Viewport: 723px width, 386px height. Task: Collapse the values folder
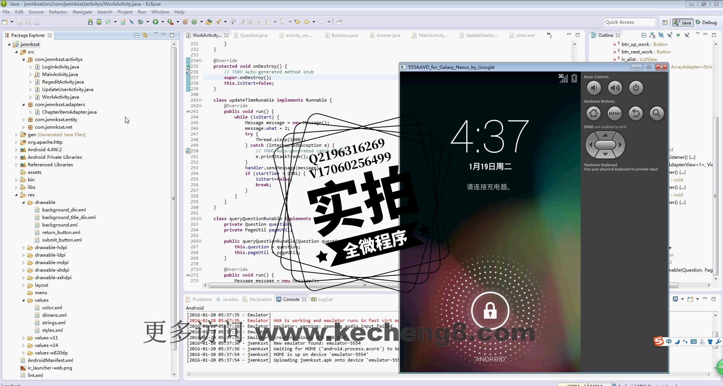[23, 300]
